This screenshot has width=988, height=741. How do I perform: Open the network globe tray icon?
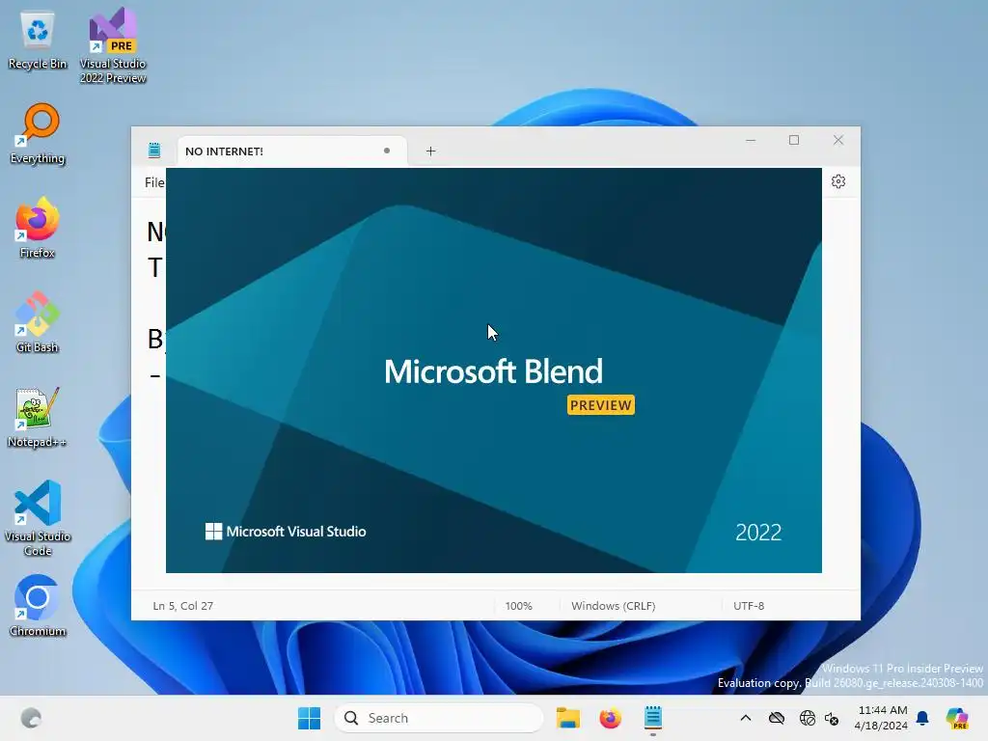coord(808,718)
